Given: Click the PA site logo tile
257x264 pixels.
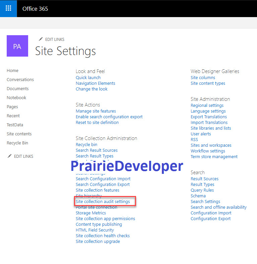Looking at the screenshot, I should (x=17, y=46).
